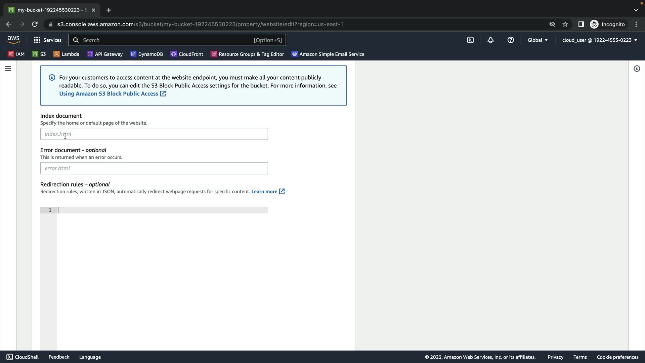Open the Chrome three-dot menu

point(636,24)
